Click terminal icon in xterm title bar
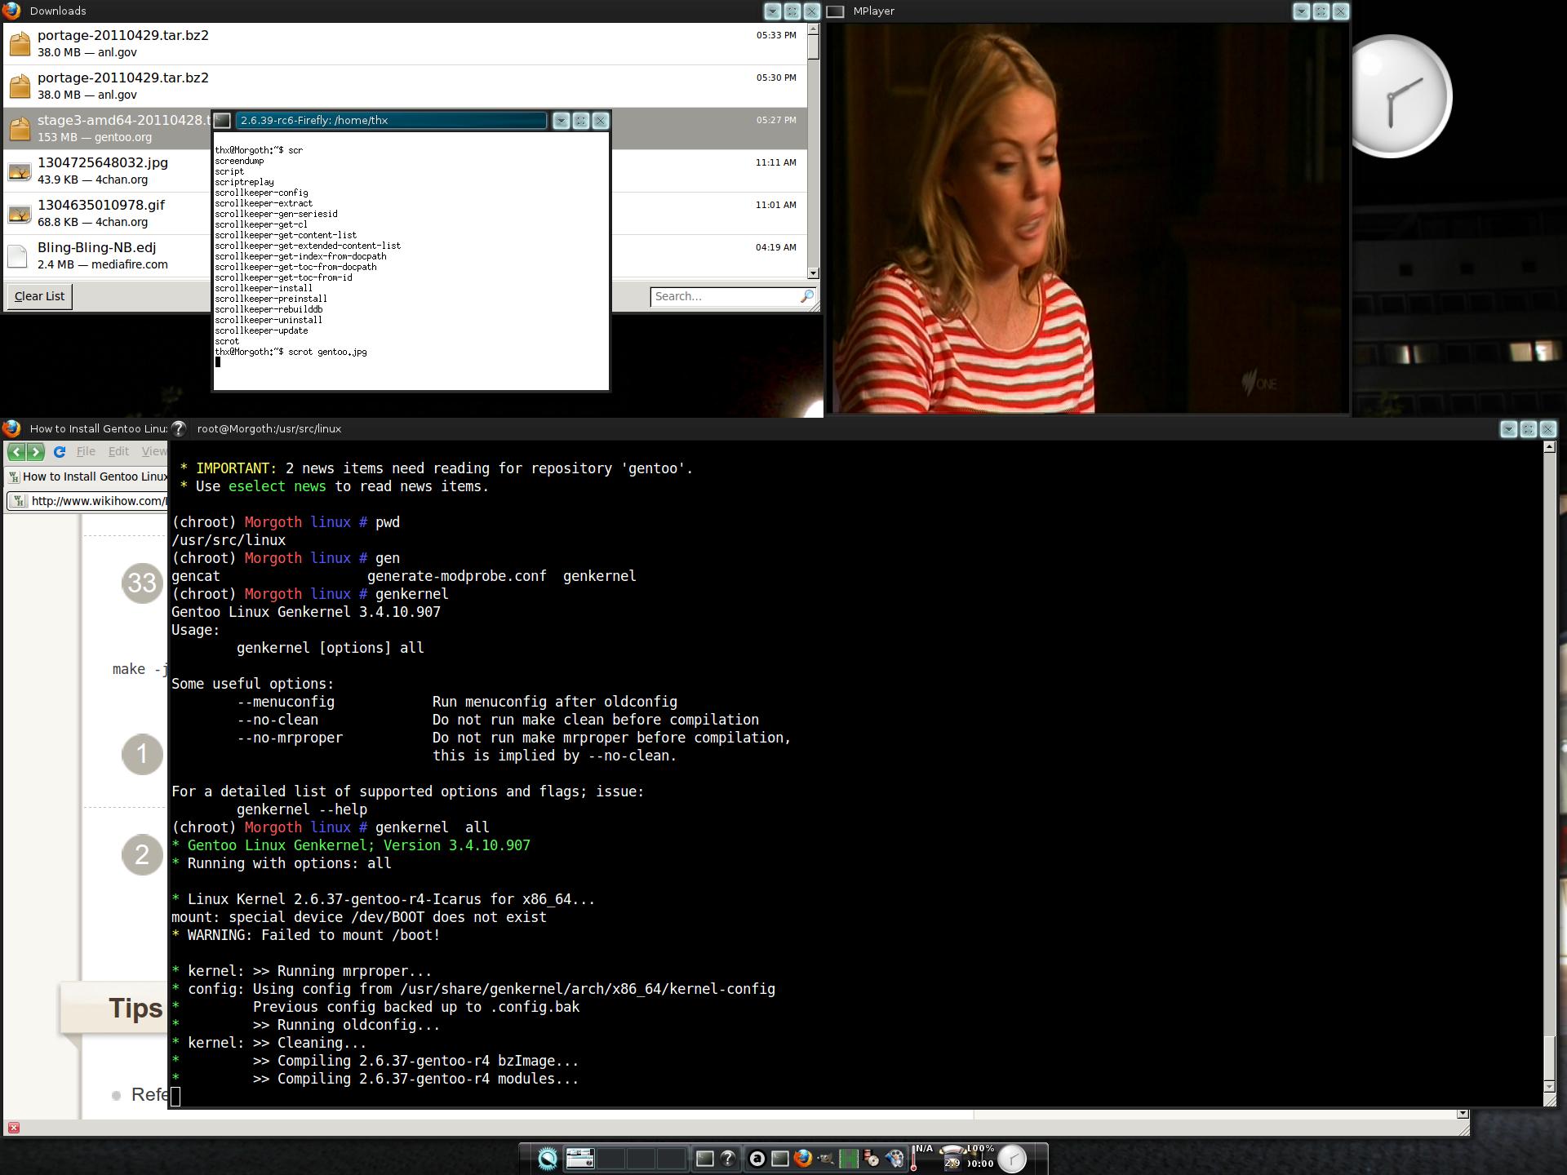 (223, 121)
